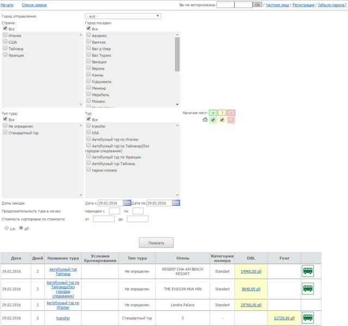Open the departure city dropdown

(x=123, y=16)
